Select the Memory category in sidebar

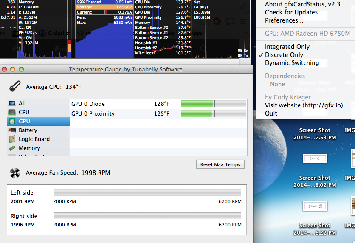(x=39, y=148)
